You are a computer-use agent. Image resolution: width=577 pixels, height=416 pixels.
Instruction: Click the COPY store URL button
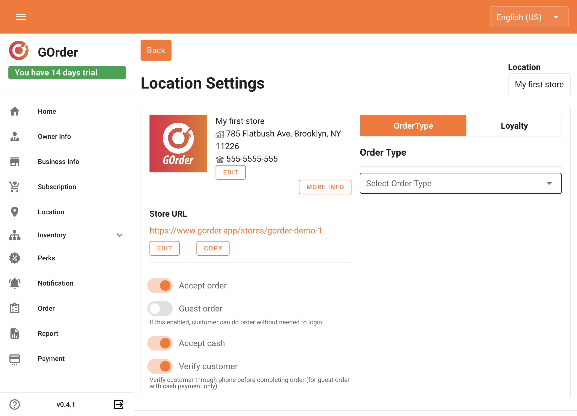(213, 248)
